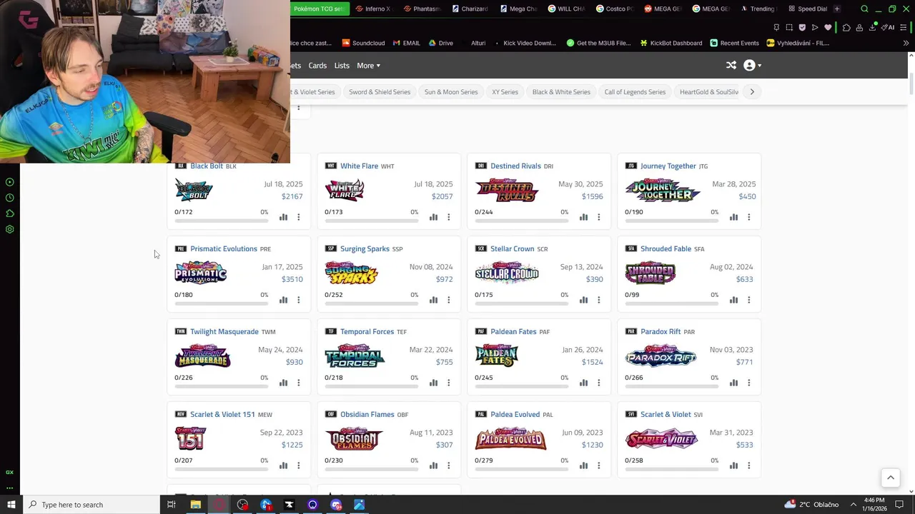This screenshot has width=915, height=514.
Task: Open Obsidian Flames three-dot menu
Action: click(449, 465)
